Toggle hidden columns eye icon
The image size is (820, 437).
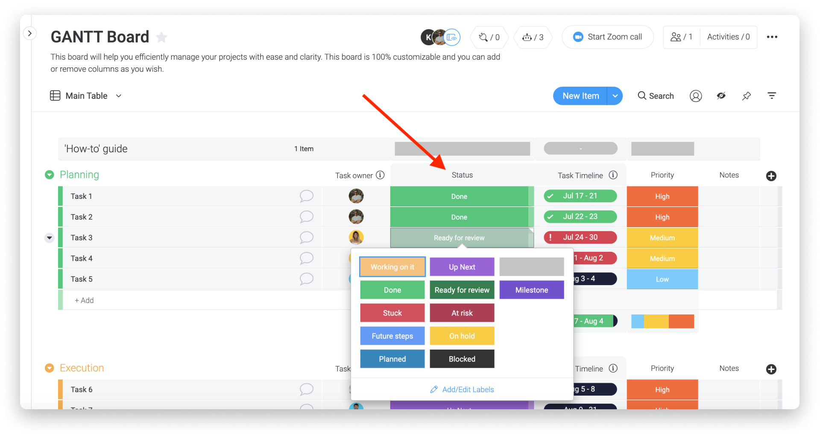coord(721,96)
